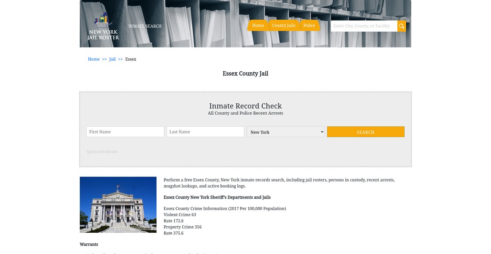Click the New York Jail Roster logo
The height and width of the screenshot is (254, 491).
click(x=103, y=27)
